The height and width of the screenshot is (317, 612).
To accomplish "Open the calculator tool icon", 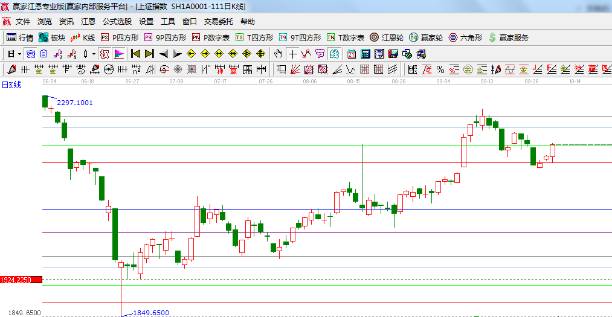I will pyautogui.click(x=365, y=54).
